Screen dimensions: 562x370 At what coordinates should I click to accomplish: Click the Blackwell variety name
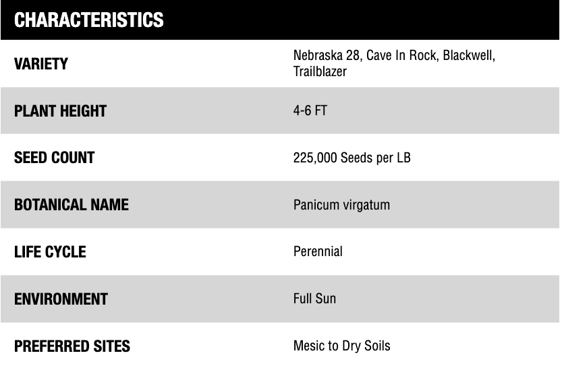[468, 55]
